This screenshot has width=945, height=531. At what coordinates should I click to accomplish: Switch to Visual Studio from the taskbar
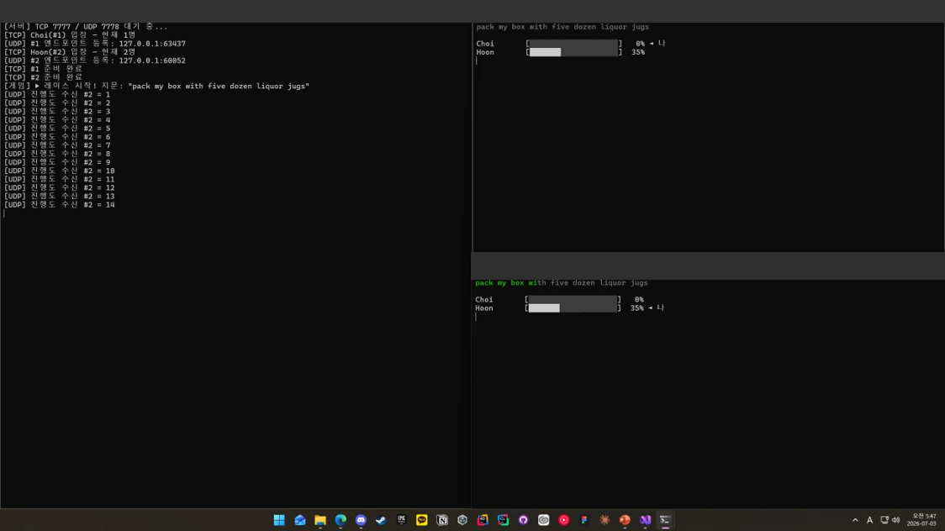point(645,520)
